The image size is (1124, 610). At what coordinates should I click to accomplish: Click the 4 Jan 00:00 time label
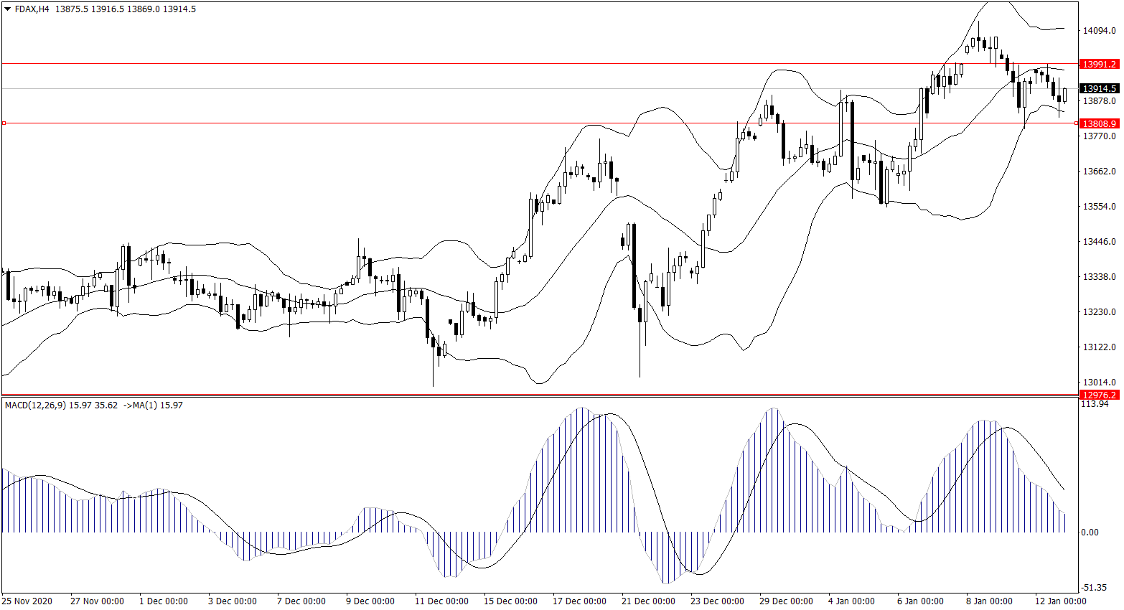click(x=851, y=601)
